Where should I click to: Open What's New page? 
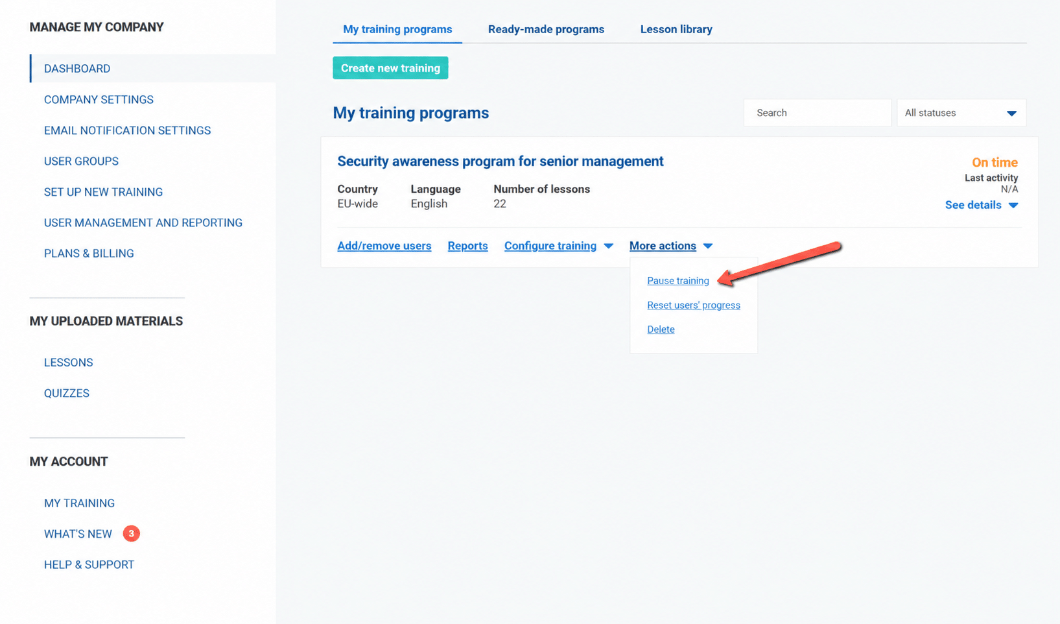click(78, 534)
